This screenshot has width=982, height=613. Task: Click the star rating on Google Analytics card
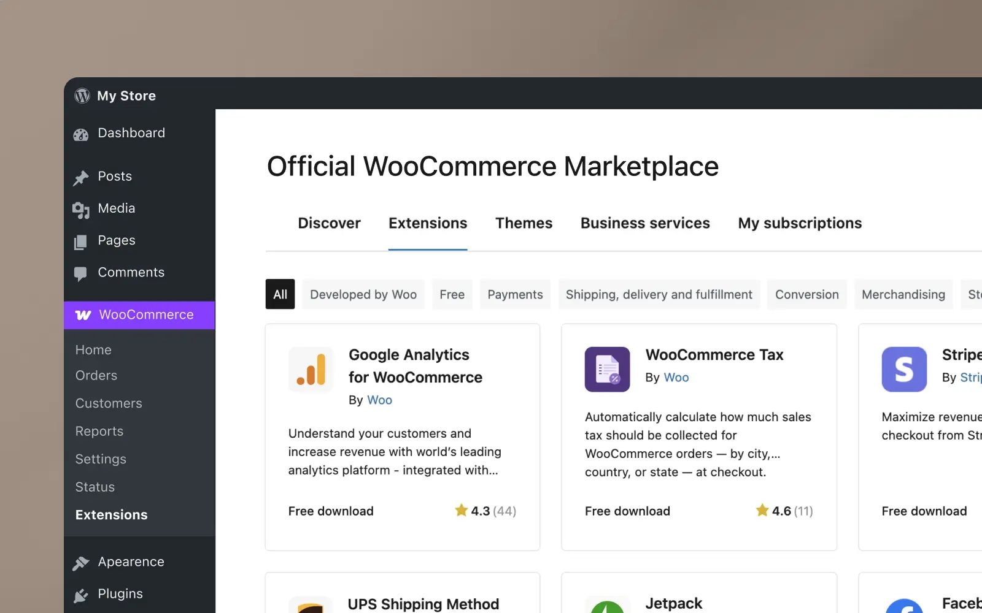(485, 511)
